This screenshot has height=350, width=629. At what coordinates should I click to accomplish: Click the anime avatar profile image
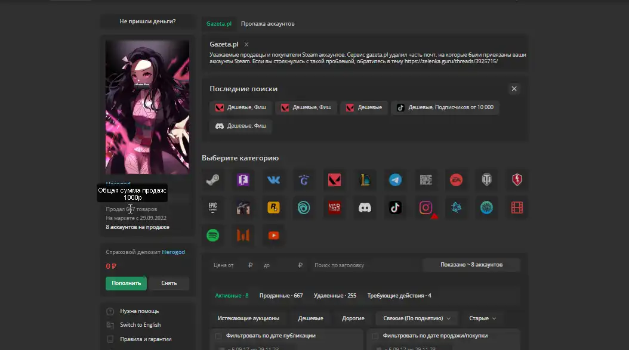147,107
